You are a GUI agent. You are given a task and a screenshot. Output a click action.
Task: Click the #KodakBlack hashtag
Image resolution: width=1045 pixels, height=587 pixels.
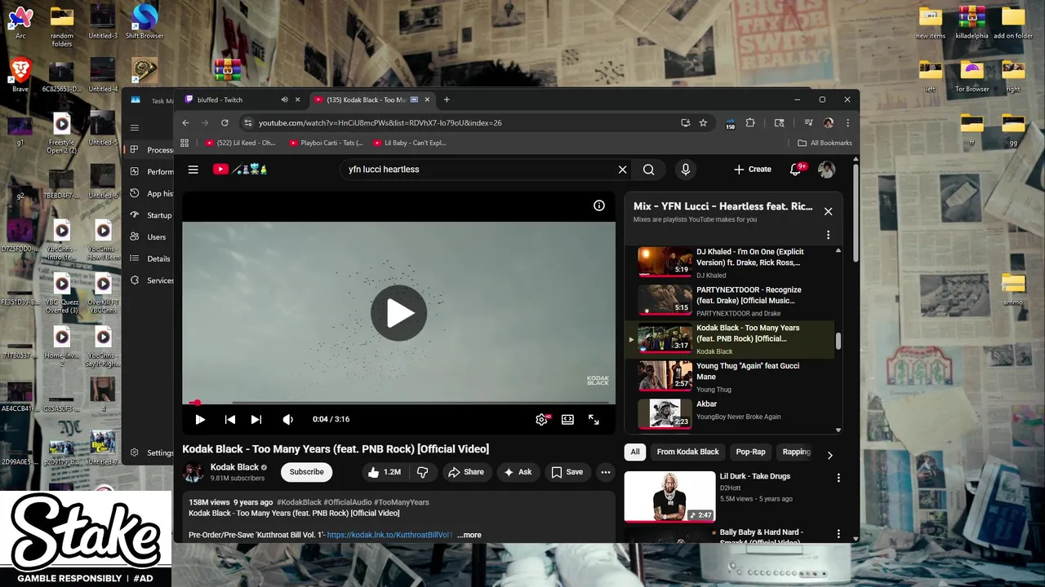coord(299,502)
